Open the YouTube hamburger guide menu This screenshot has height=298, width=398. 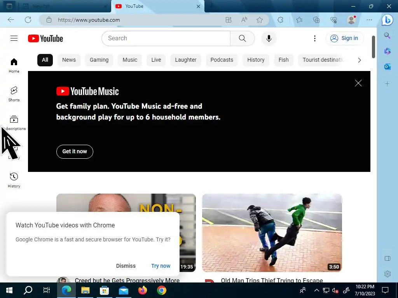tap(14, 38)
